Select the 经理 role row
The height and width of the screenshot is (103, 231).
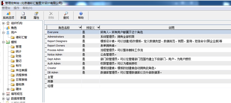tap(138, 86)
